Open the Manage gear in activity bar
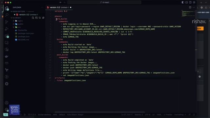This screenshot has width=210, height=118. (x=7, y=110)
